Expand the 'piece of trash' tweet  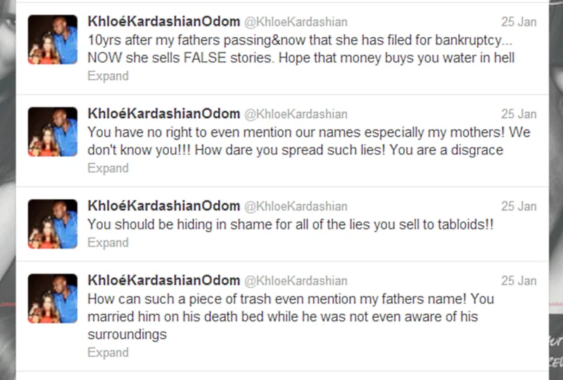pos(108,353)
